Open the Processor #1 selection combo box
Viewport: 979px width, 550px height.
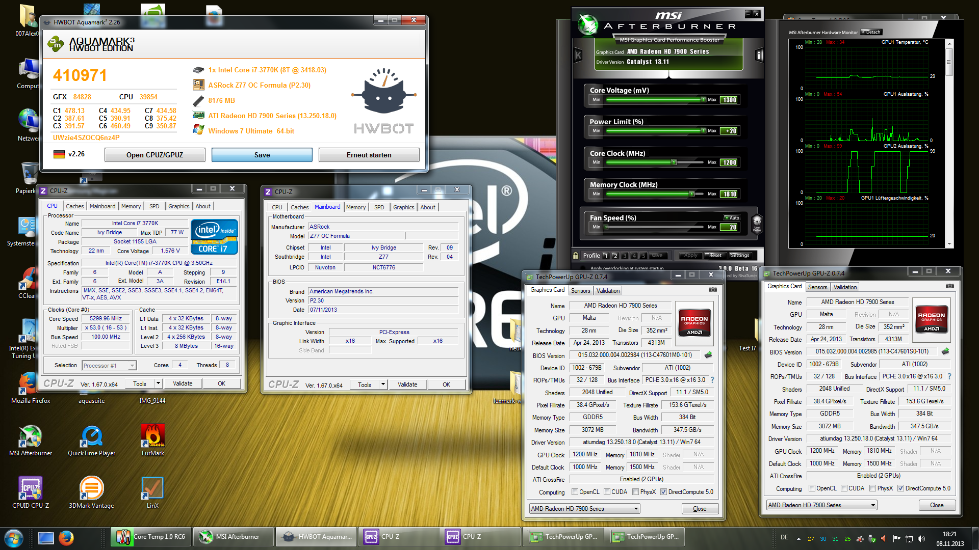pos(109,365)
